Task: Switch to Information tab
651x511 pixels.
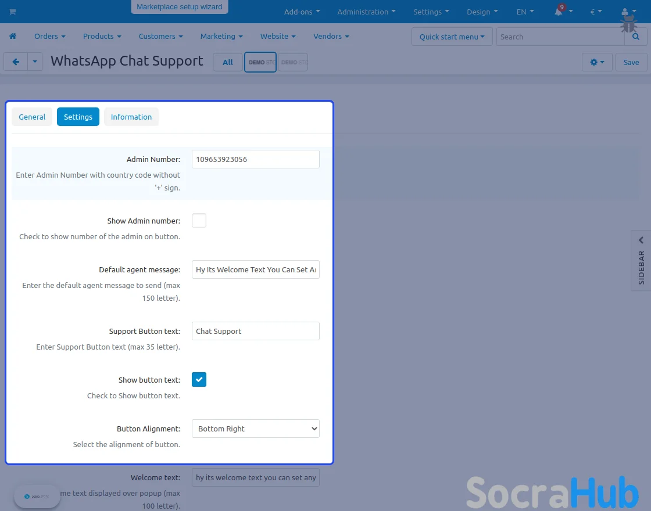Action: click(x=131, y=117)
